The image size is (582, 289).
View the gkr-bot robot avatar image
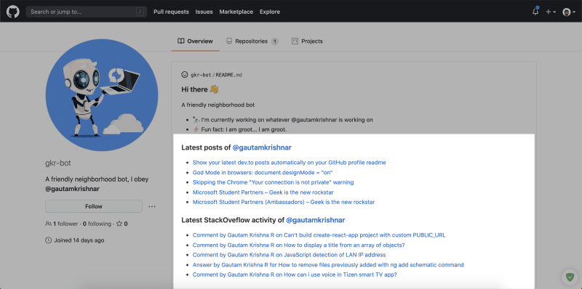[102, 95]
